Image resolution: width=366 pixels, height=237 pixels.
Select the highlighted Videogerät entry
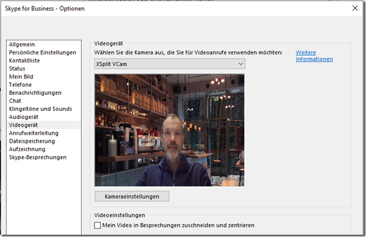pyautogui.click(x=44, y=125)
